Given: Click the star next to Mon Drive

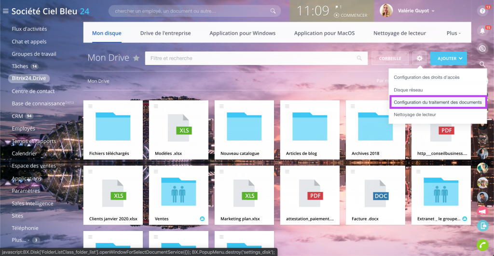Looking at the screenshot, I should pyautogui.click(x=137, y=58).
